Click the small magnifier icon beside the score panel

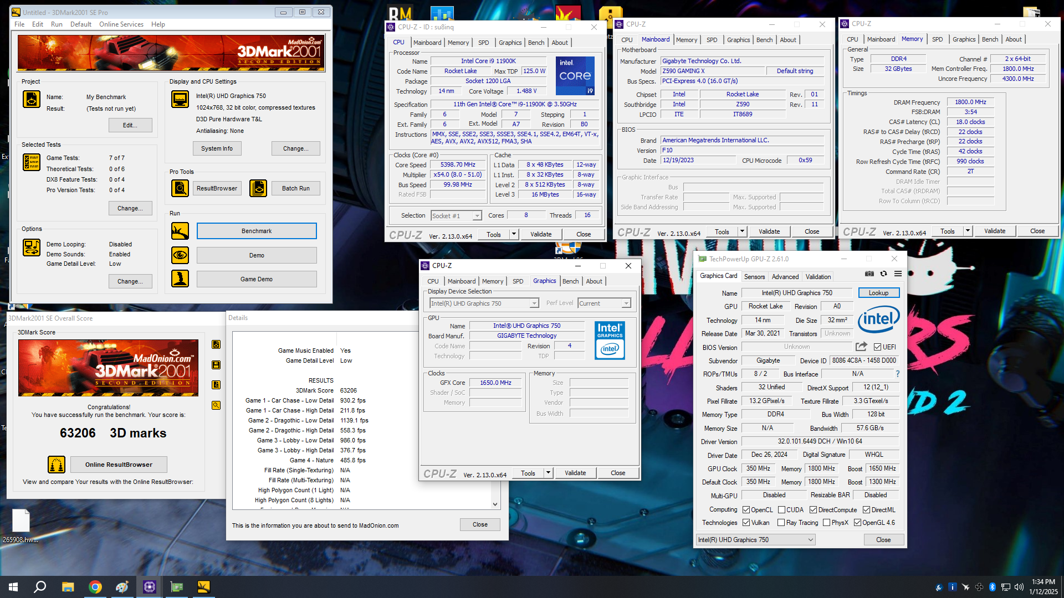216,405
